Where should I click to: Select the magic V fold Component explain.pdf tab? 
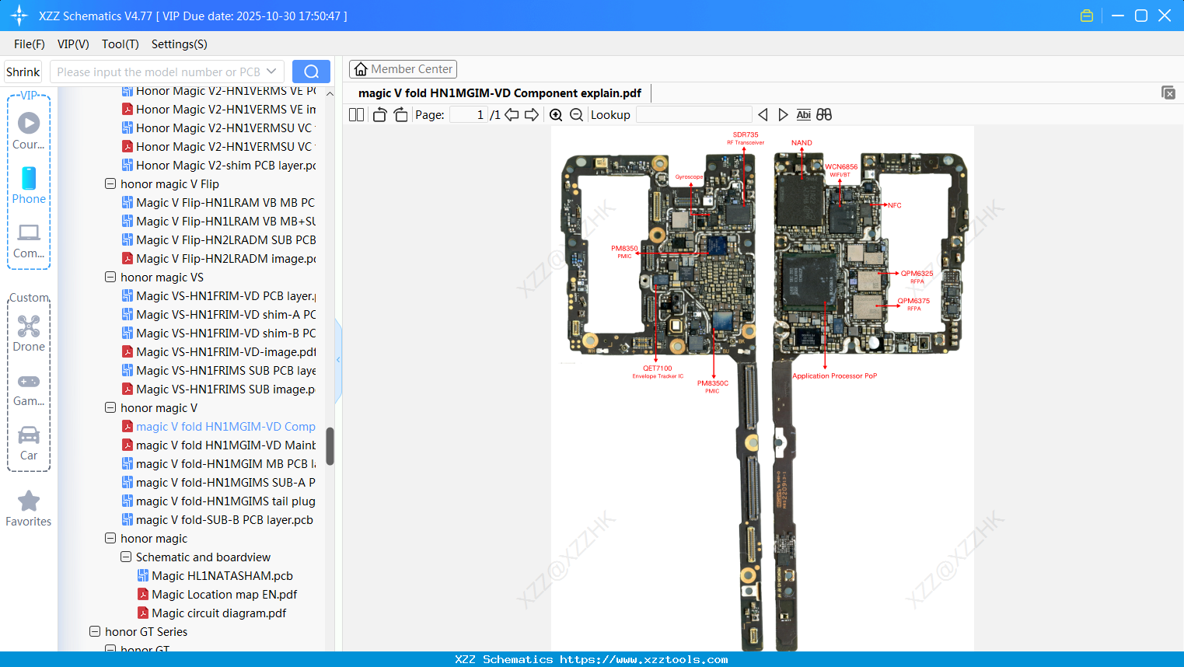(500, 93)
